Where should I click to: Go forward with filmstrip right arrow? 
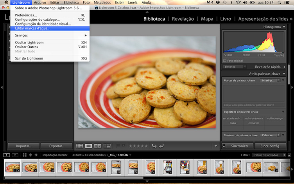pyautogui.click(x=37, y=155)
